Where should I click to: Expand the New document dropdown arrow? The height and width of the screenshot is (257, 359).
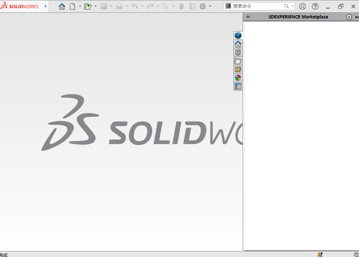(x=80, y=6)
